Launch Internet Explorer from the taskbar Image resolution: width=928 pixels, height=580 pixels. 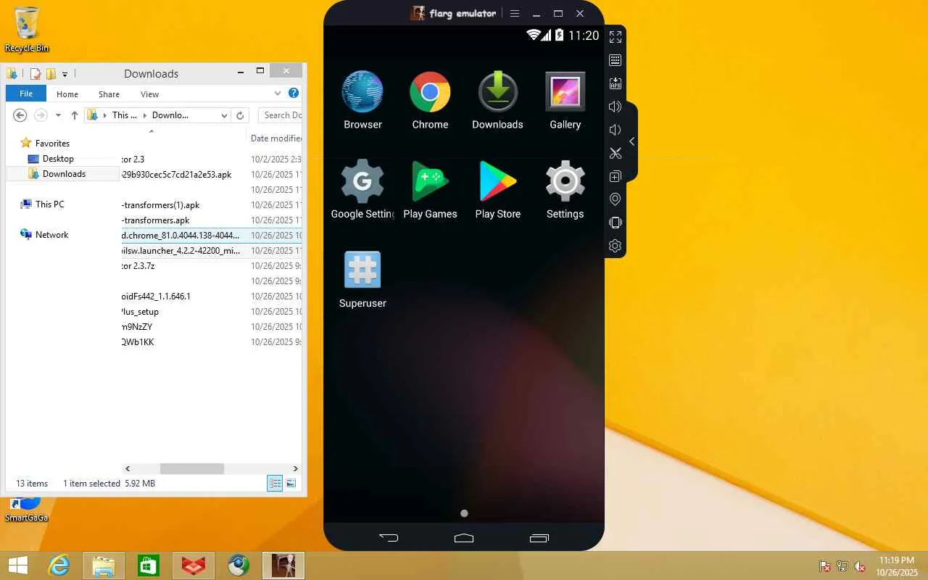(59, 565)
